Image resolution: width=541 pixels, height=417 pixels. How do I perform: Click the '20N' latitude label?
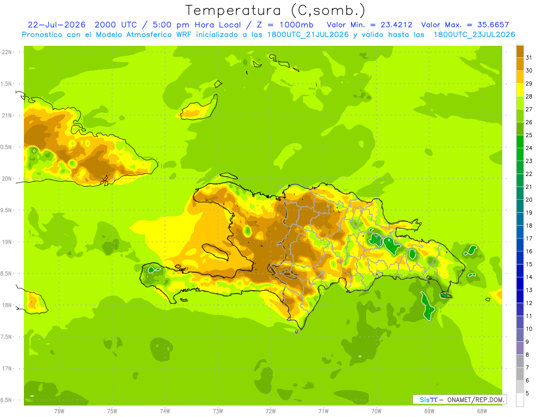point(7,179)
